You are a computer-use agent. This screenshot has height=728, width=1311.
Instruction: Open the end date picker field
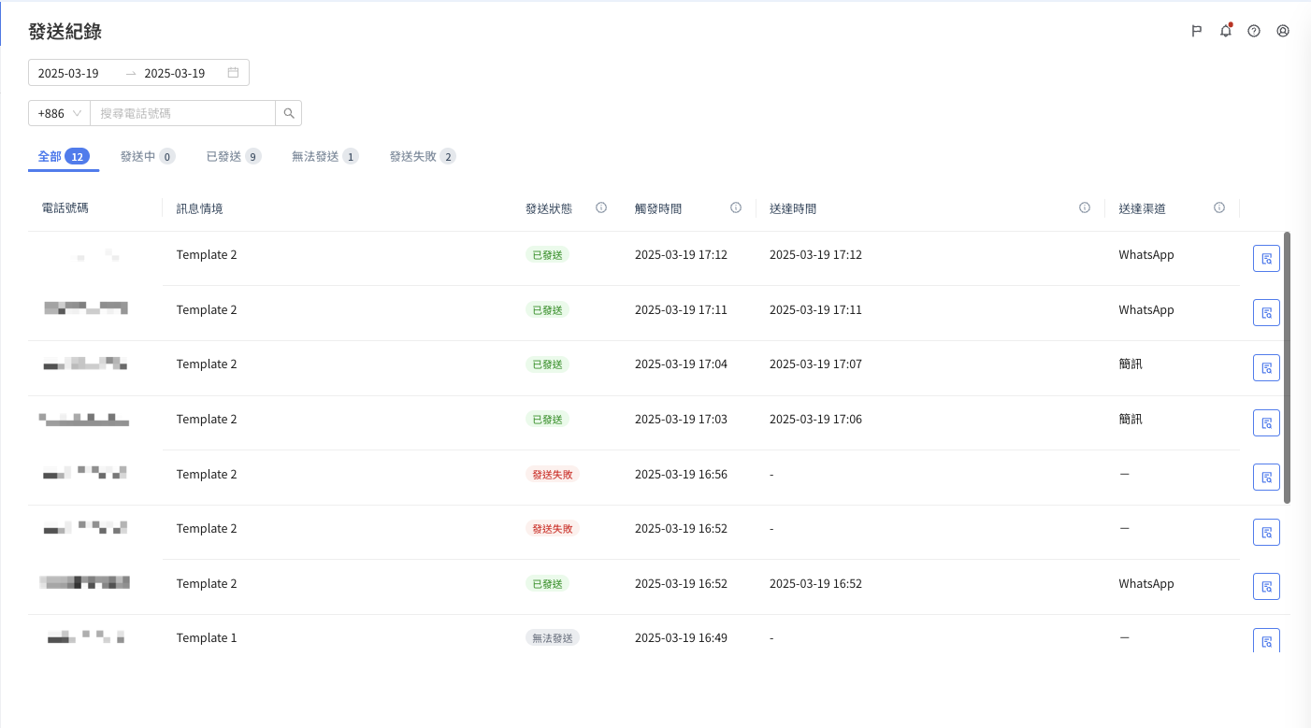tap(178, 73)
